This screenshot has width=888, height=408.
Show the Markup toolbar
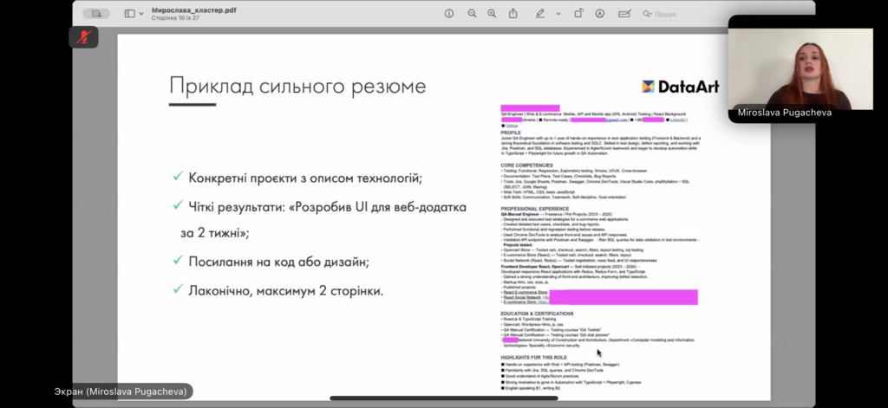pyautogui.click(x=599, y=14)
